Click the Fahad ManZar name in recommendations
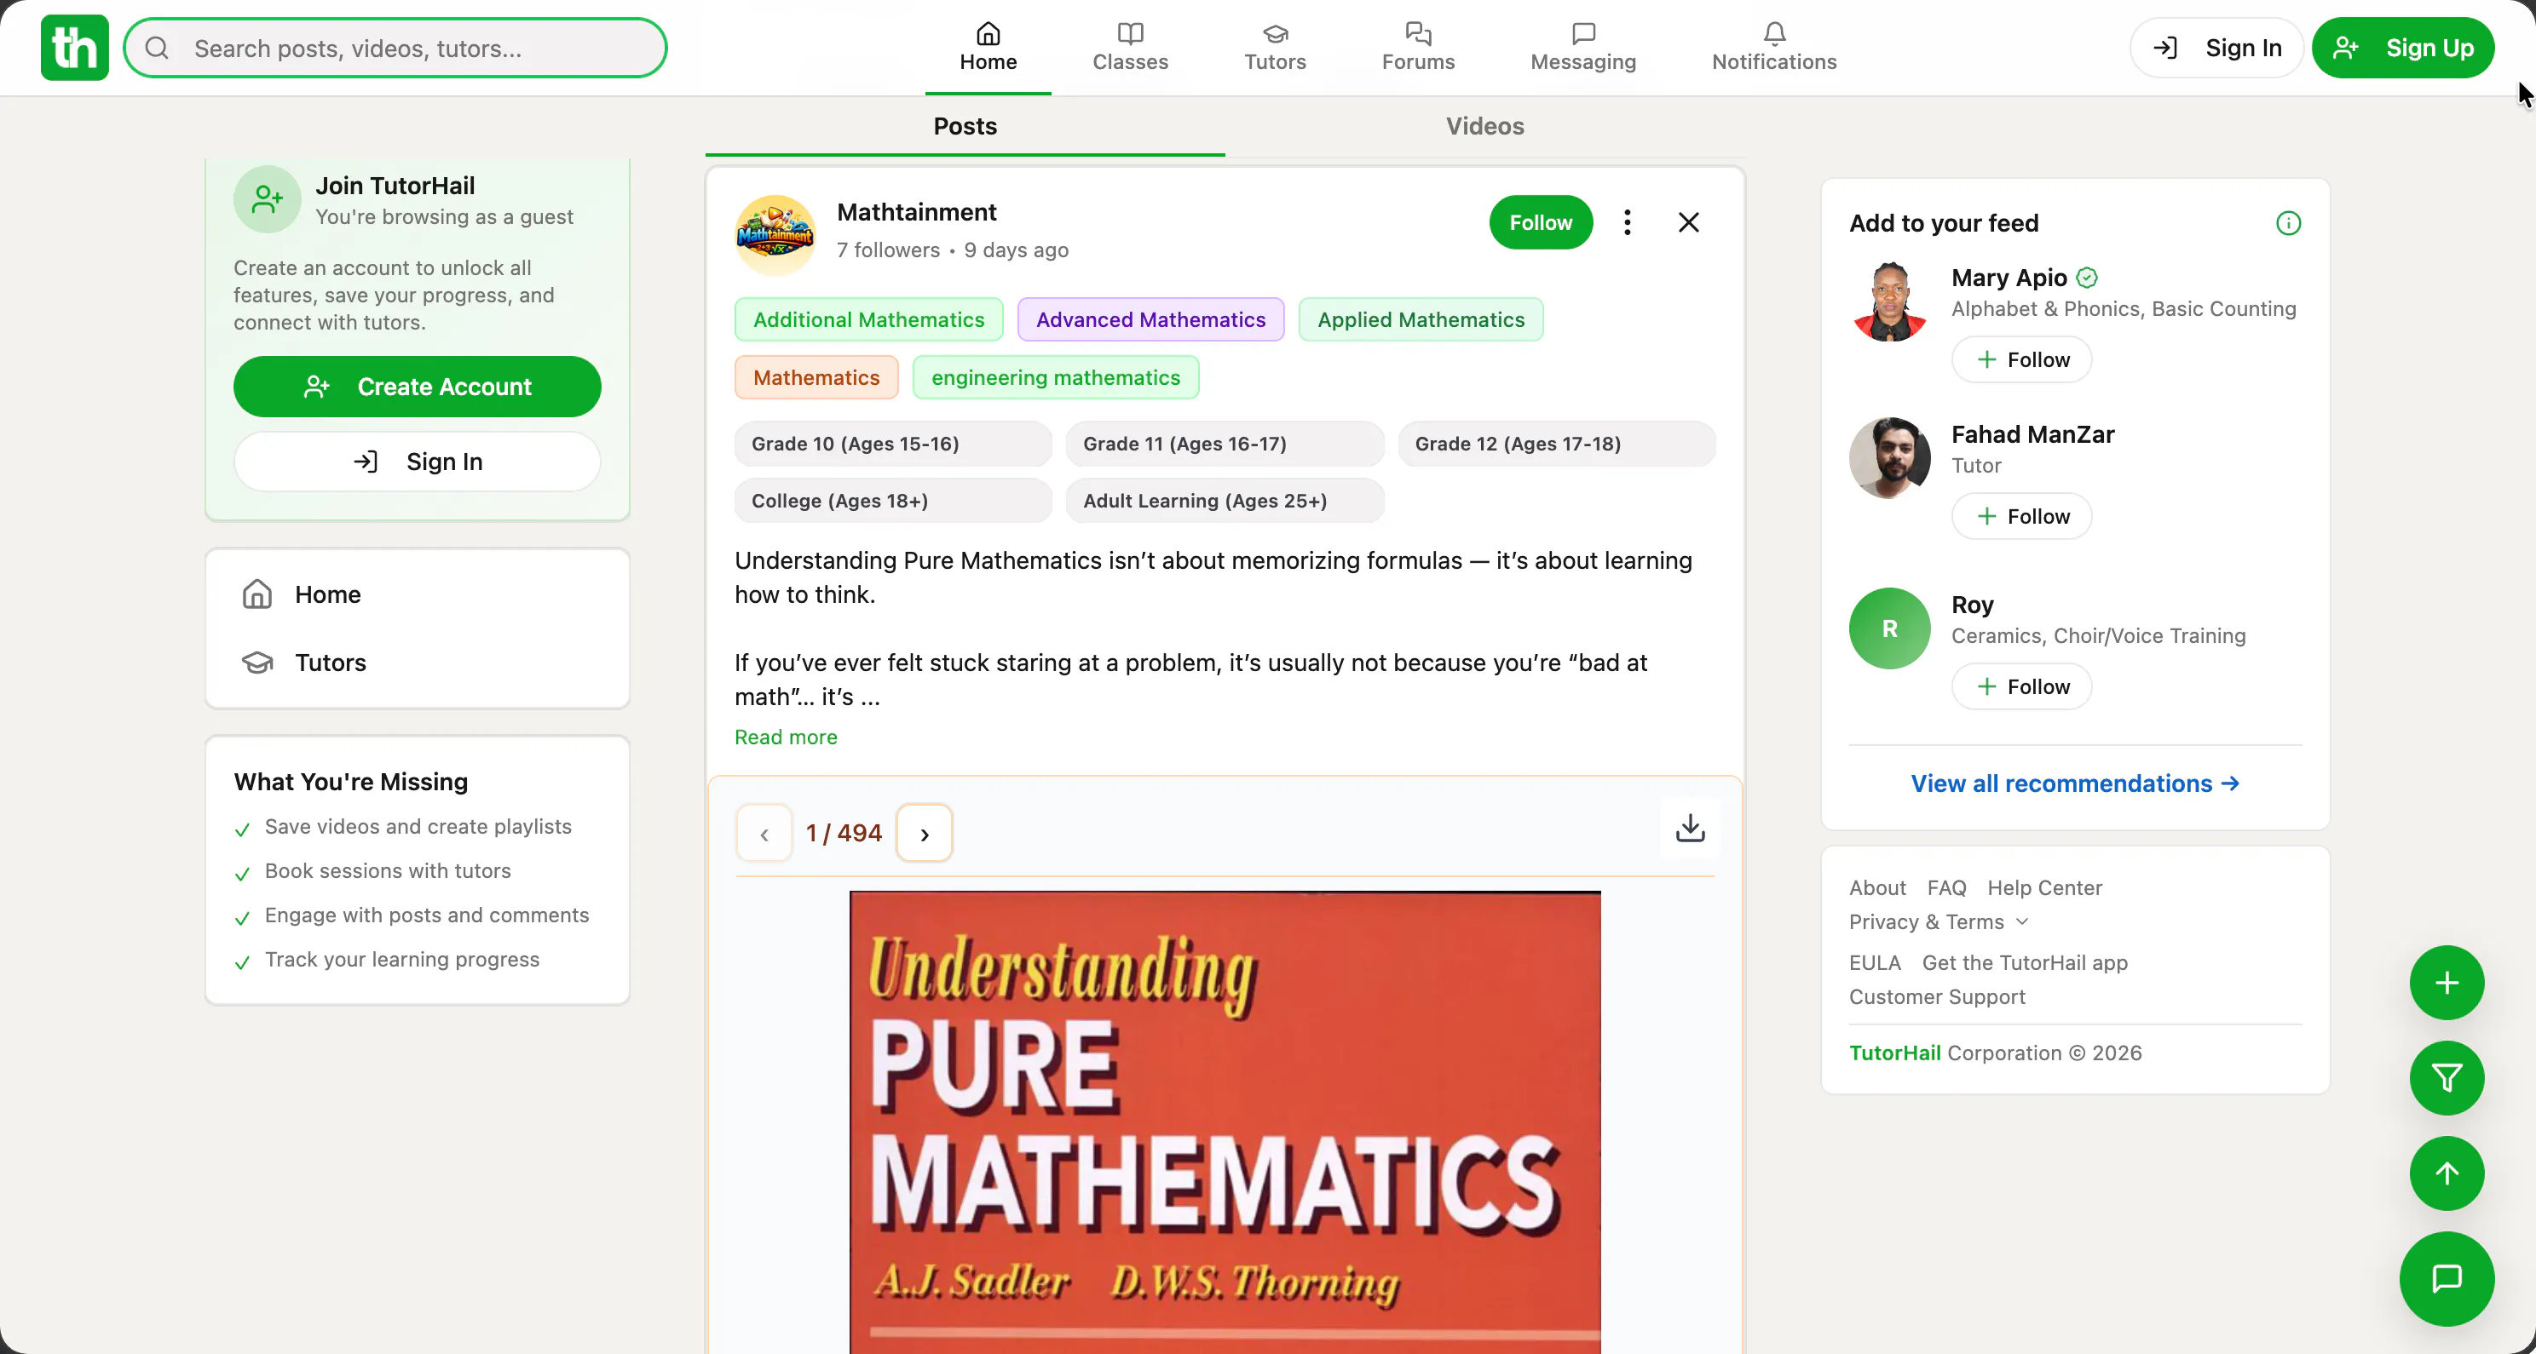Viewport: 2536px width, 1354px height. [x=2033, y=434]
